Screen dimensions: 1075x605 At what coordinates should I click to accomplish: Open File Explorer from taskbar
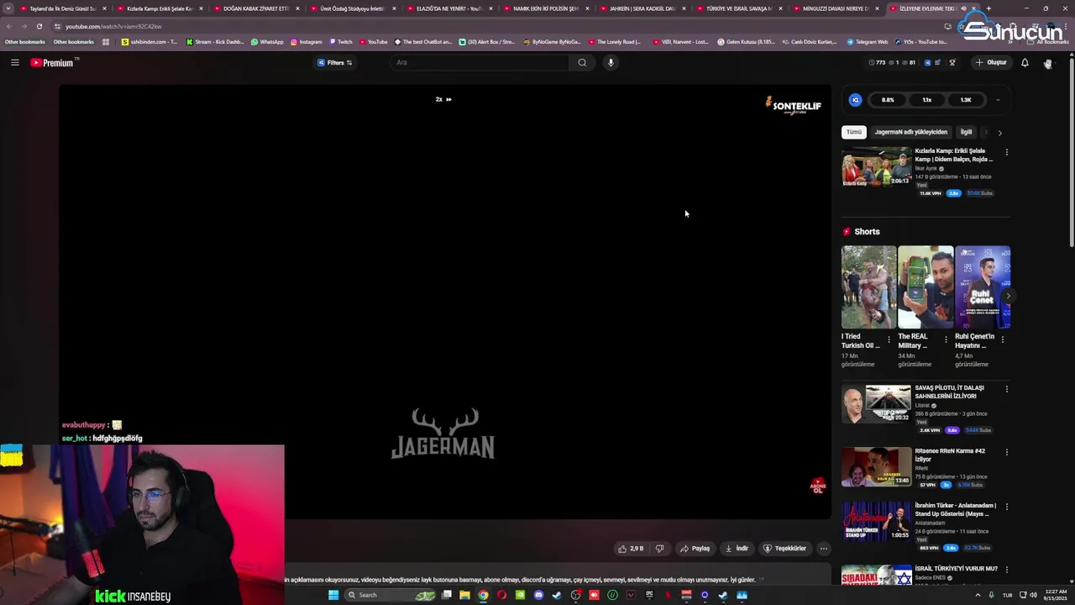click(x=464, y=595)
